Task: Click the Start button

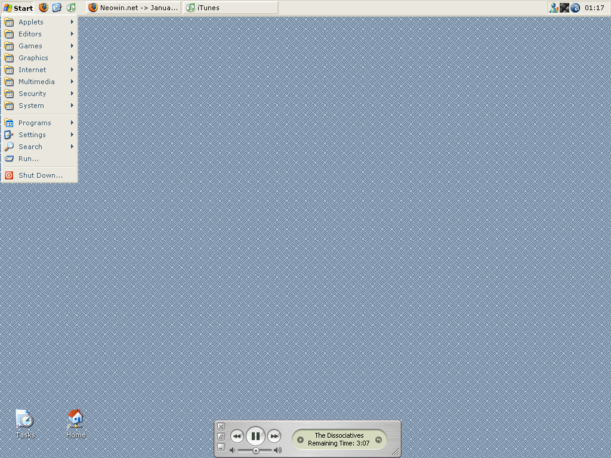Action: coord(18,8)
